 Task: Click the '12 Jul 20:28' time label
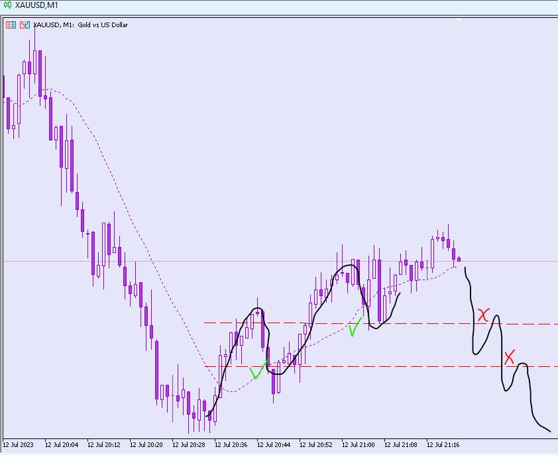(189, 444)
